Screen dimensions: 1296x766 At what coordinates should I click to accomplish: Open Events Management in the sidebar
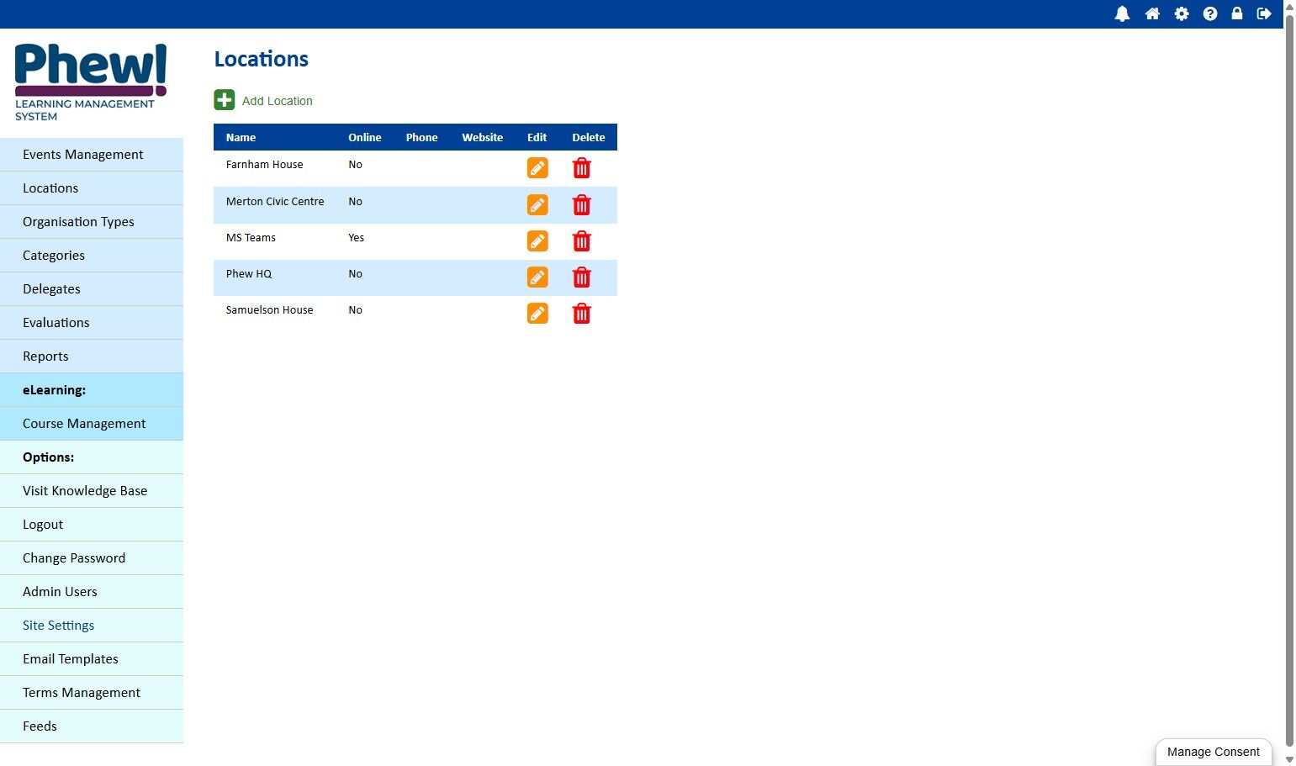point(92,155)
